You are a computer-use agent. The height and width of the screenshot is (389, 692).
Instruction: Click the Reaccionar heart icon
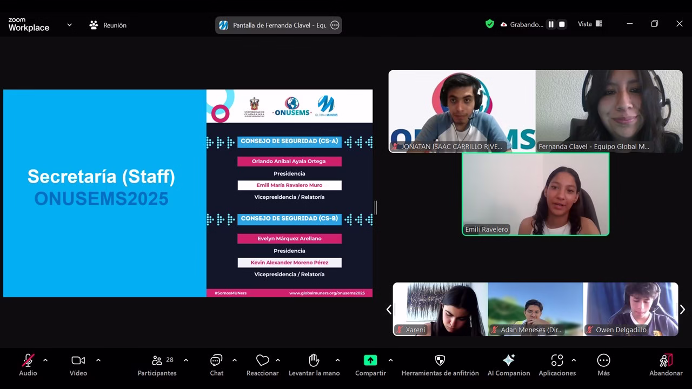pyautogui.click(x=262, y=361)
